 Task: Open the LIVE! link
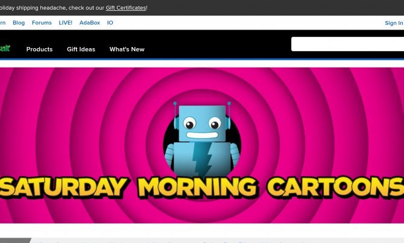[66, 23]
